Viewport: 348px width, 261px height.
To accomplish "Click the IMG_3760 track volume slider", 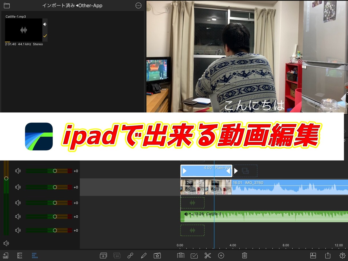I will (x=49, y=187).
